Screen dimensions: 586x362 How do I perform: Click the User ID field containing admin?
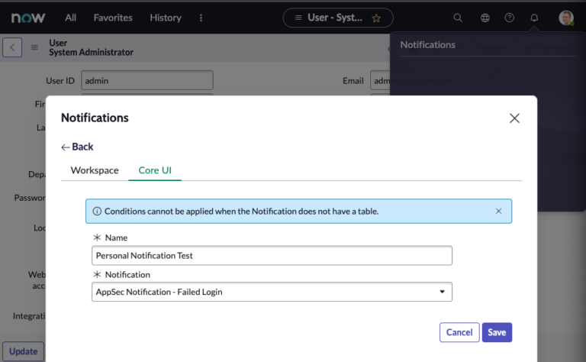147,80
